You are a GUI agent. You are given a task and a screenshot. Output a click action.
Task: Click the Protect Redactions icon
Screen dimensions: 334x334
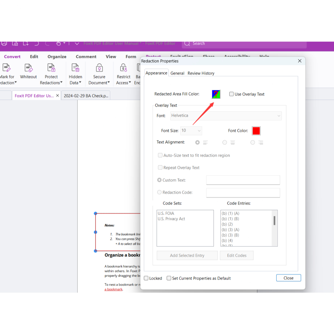[51, 68]
